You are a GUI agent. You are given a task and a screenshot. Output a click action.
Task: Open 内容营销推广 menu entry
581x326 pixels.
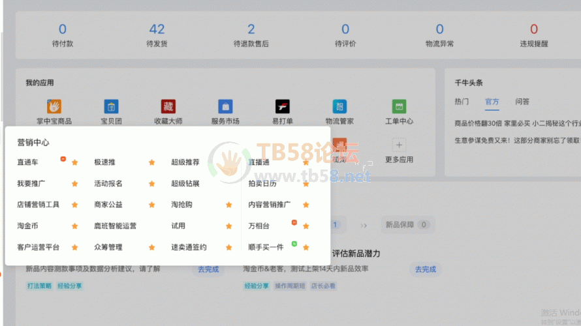tap(270, 204)
